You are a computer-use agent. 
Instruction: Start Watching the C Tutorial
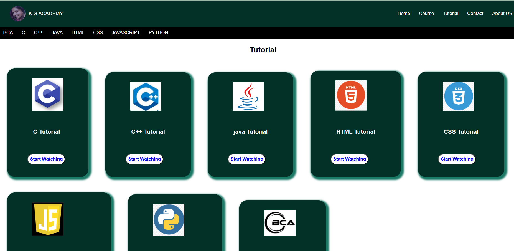(x=46, y=159)
